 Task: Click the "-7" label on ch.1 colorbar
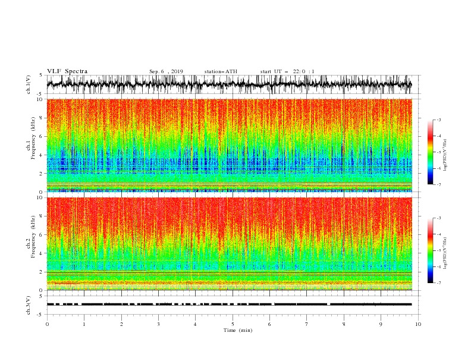click(x=439, y=184)
